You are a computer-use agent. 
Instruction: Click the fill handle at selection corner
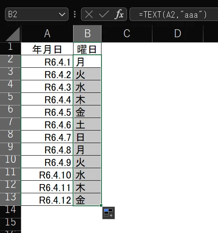(x=101, y=205)
